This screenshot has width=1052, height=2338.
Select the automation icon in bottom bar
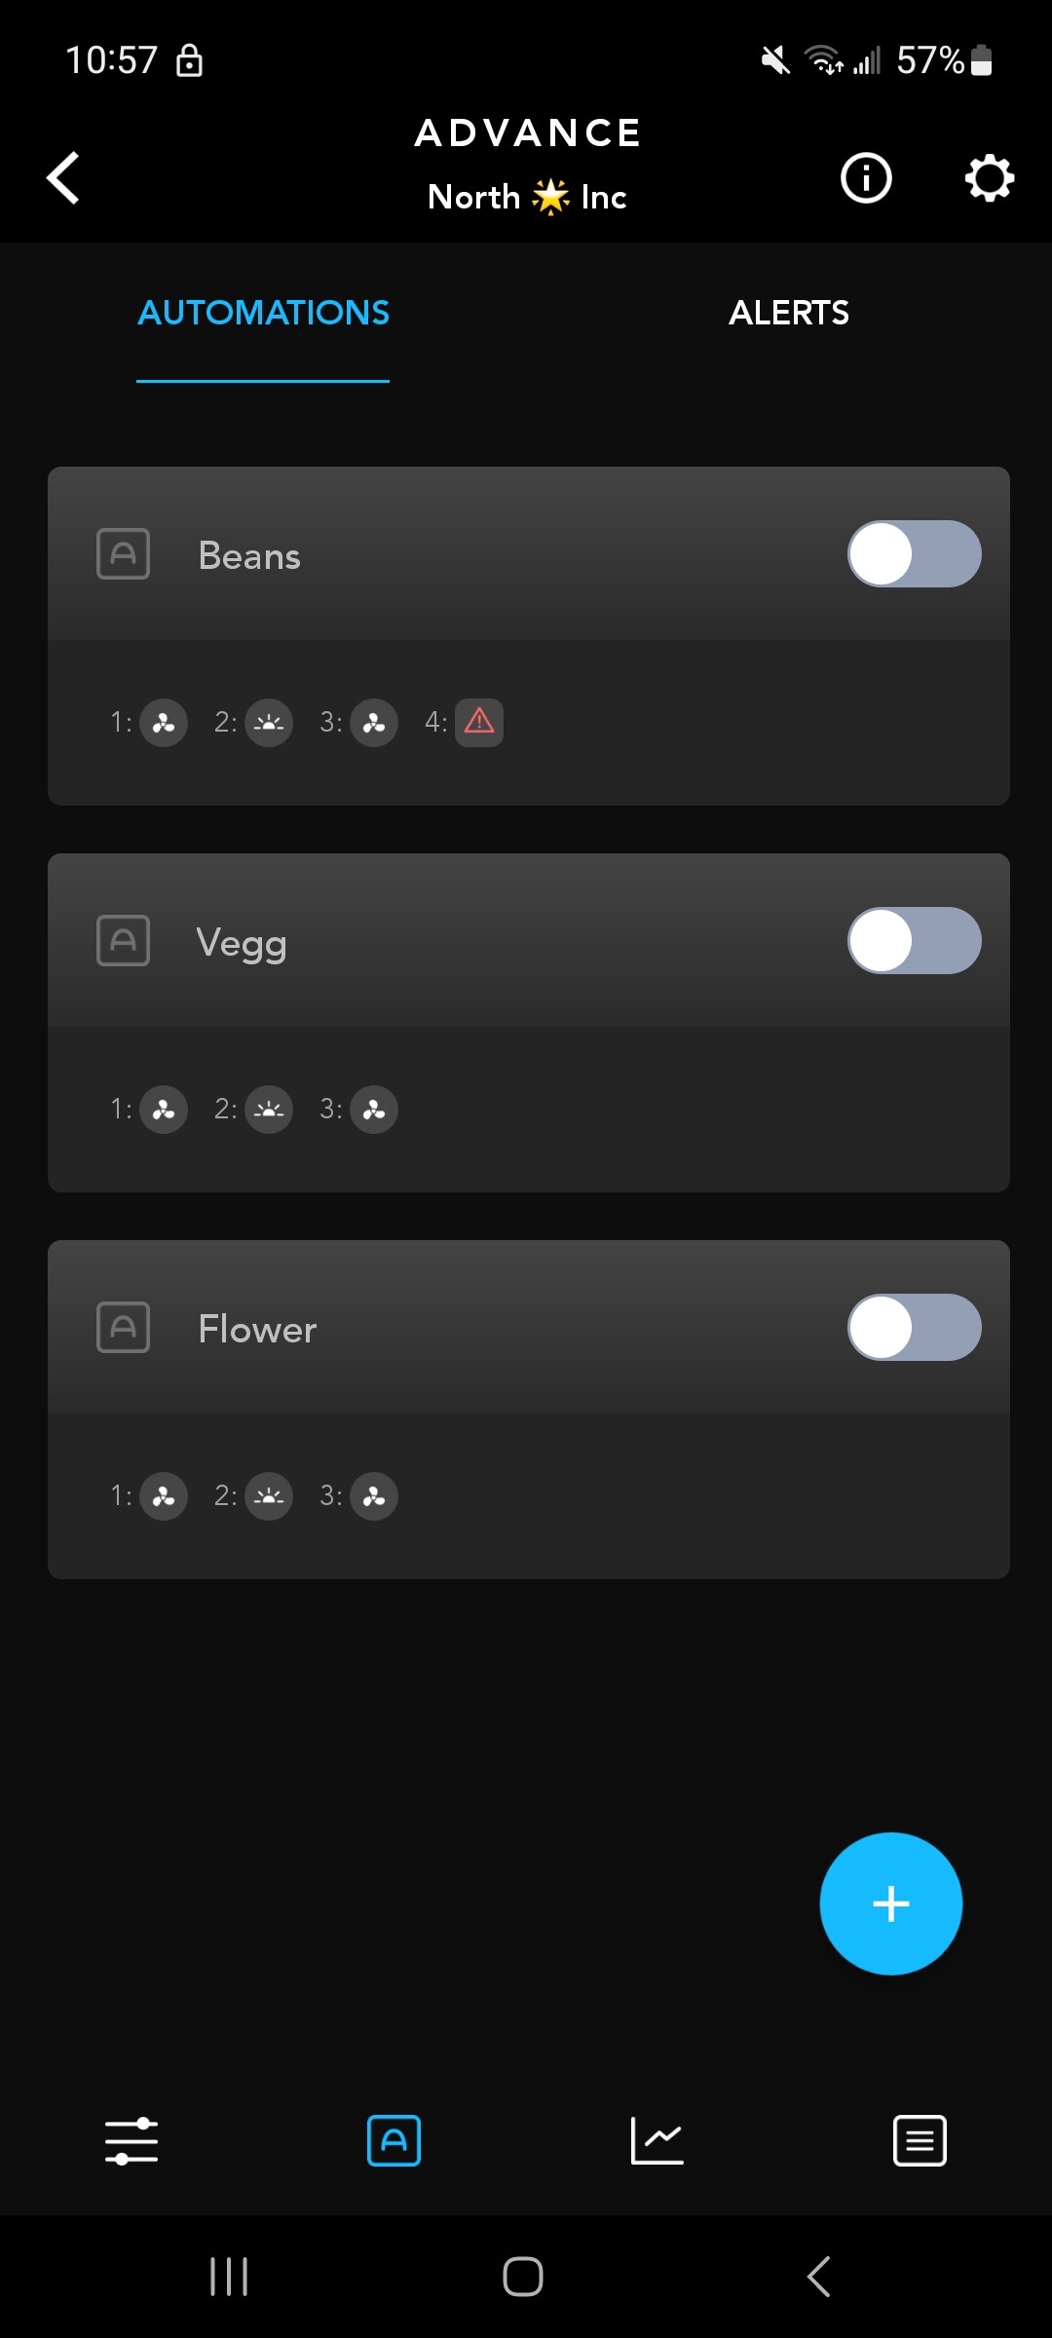[x=394, y=2140]
